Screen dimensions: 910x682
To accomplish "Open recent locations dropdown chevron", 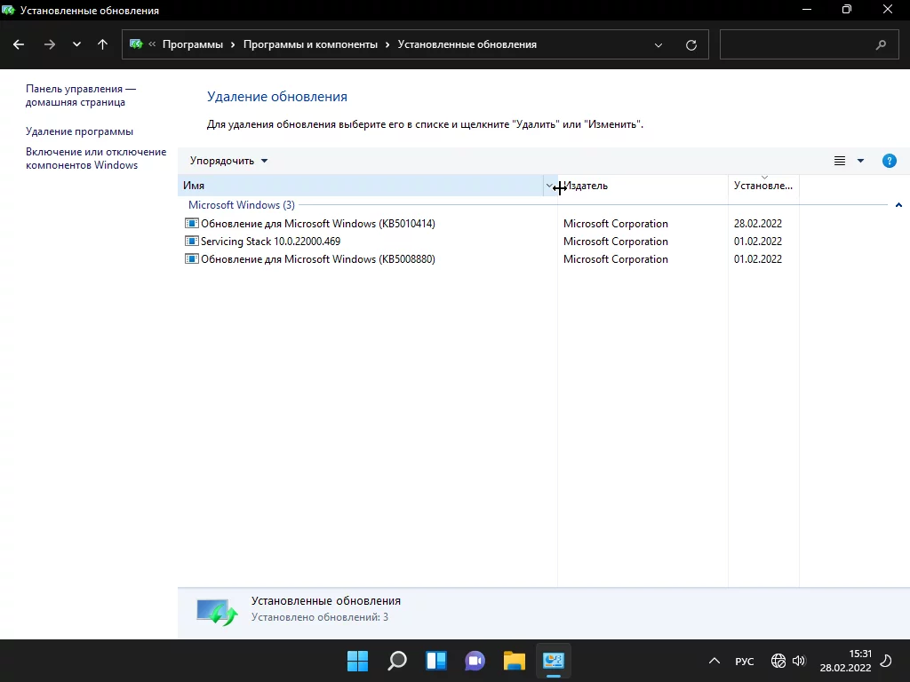I will coord(76,44).
